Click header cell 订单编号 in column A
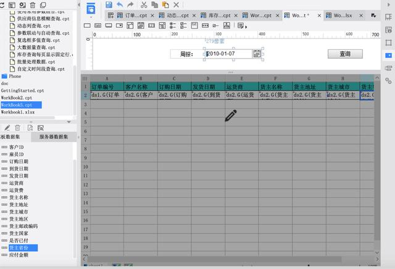Image resolution: width=395 pixels, height=269 pixels. click(x=107, y=87)
